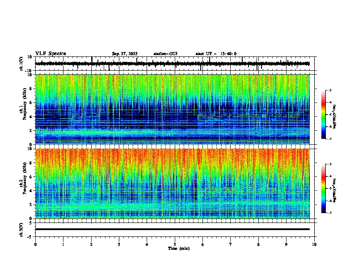Click time axis tick label "7"
Viewport: 354px width, 274px height.
231,244
